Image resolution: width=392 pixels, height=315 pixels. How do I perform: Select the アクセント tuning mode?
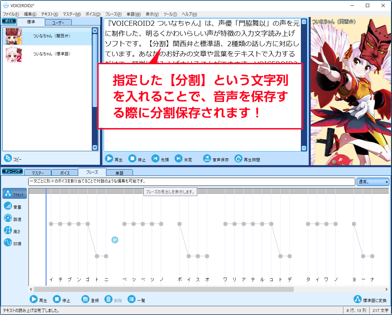coord(15,194)
